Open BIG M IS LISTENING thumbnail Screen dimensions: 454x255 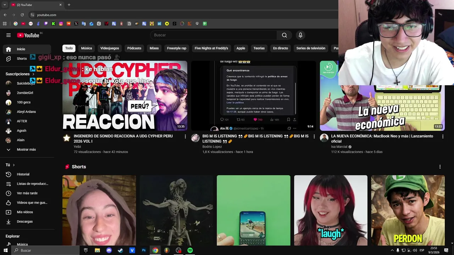(x=254, y=96)
